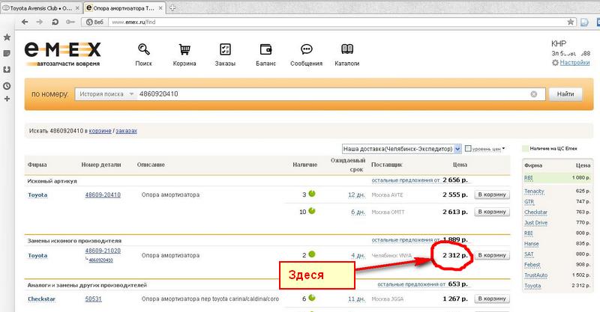Open the Баланс wallet icon

(x=265, y=51)
